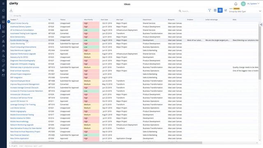Open notifications bell
The width and height of the screenshot is (263, 148).
coord(235,4)
